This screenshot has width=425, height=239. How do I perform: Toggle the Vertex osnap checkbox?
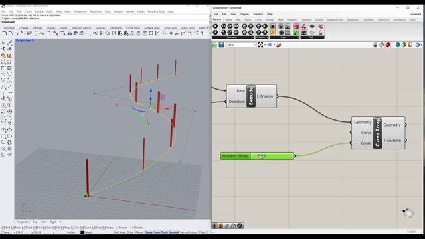pos(105,228)
